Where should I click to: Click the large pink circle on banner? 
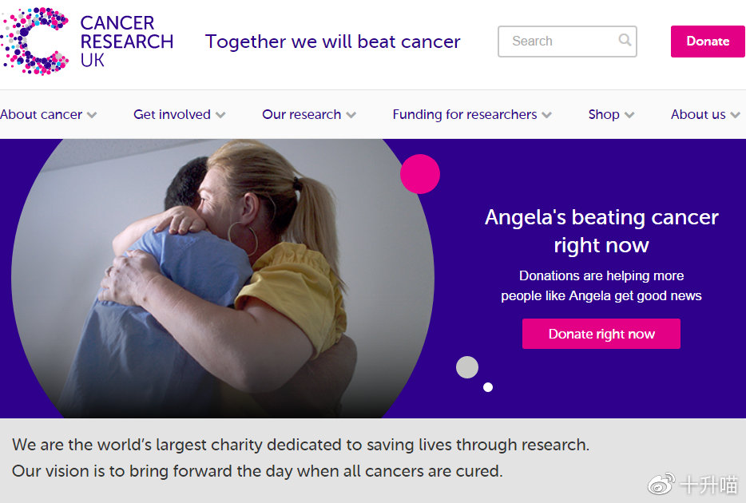420,174
